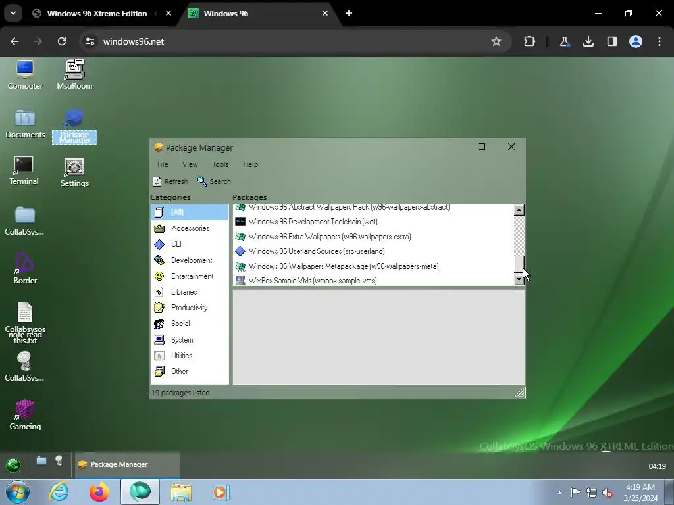This screenshot has height=505, width=674.
Task: Show hidden system tray icons arrow
Action: tap(559, 493)
